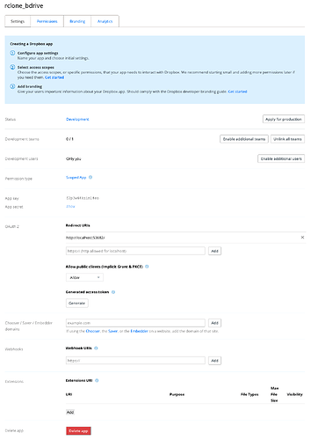Show the App secret
Screen dimensions: 318x440
click(x=70, y=206)
